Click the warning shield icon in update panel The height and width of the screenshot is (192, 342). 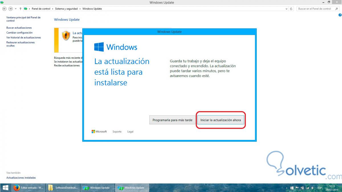point(66,36)
